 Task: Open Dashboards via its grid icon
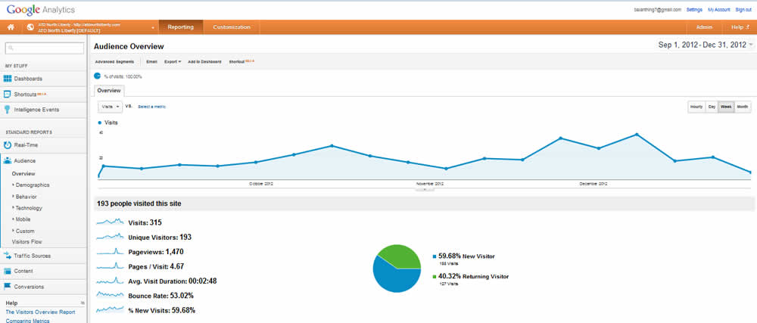click(x=8, y=79)
